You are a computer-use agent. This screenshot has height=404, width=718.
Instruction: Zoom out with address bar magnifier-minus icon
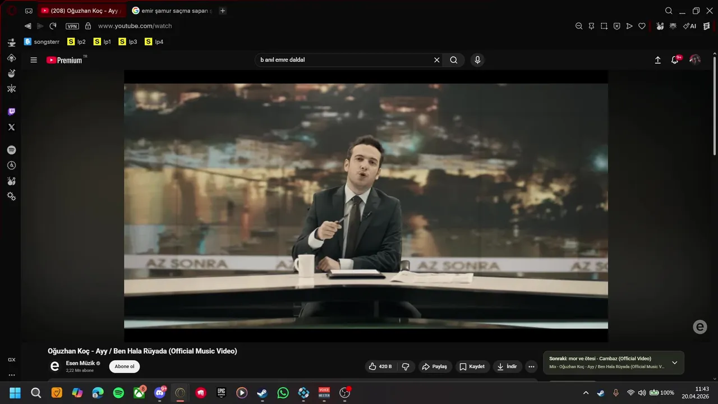pos(579,26)
